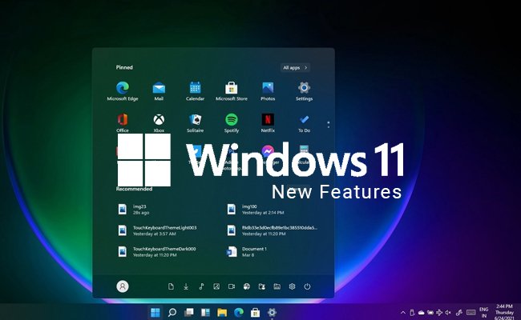Launch the pinned Office app

pos(123,121)
